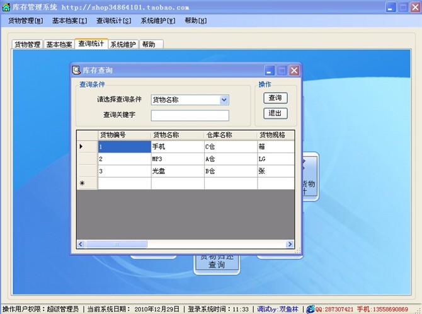422x314 pixels.
Task: Select the C仓 cell
Action: click(231, 147)
